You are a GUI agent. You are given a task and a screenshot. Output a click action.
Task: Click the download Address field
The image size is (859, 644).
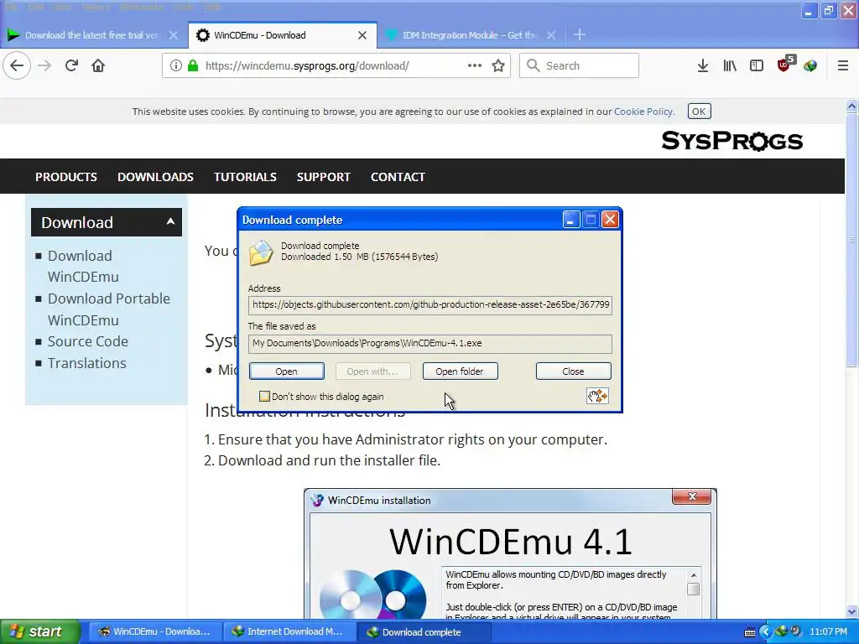pyautogui.click(x=430, y=304)
